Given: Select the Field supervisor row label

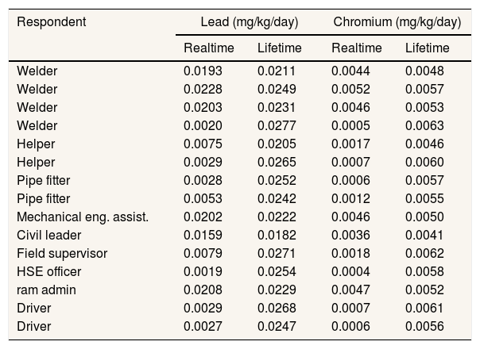Looking at the screenshot, I should click(x=62, y=253).
